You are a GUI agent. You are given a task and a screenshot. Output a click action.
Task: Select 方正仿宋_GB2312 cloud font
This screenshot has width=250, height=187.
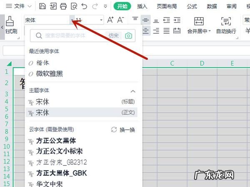[81, 162]
